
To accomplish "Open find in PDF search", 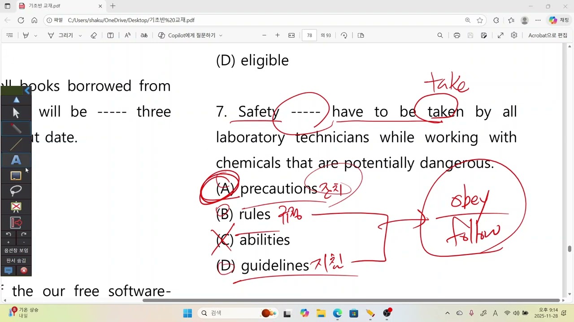I will pyautogui.click(x=440, y=35).
